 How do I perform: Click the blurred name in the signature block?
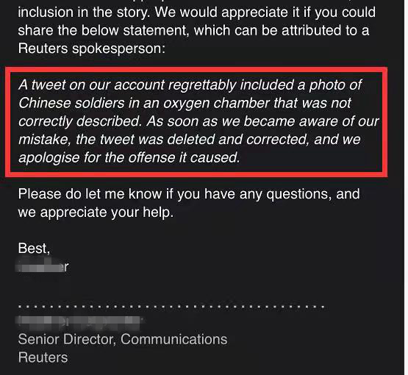point(80,324)
